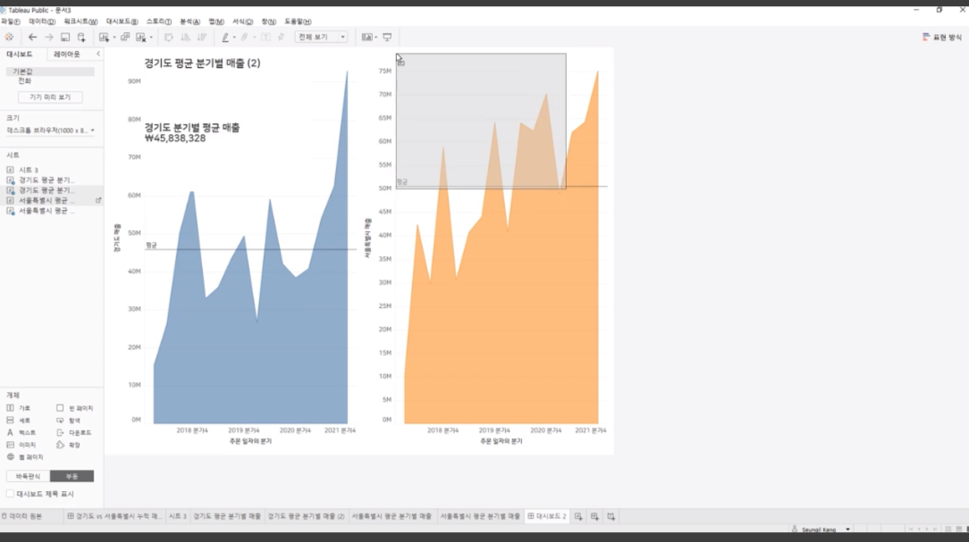
Task: Open the 전체 보기 fit dropdown
Action: tap(321, 37)
